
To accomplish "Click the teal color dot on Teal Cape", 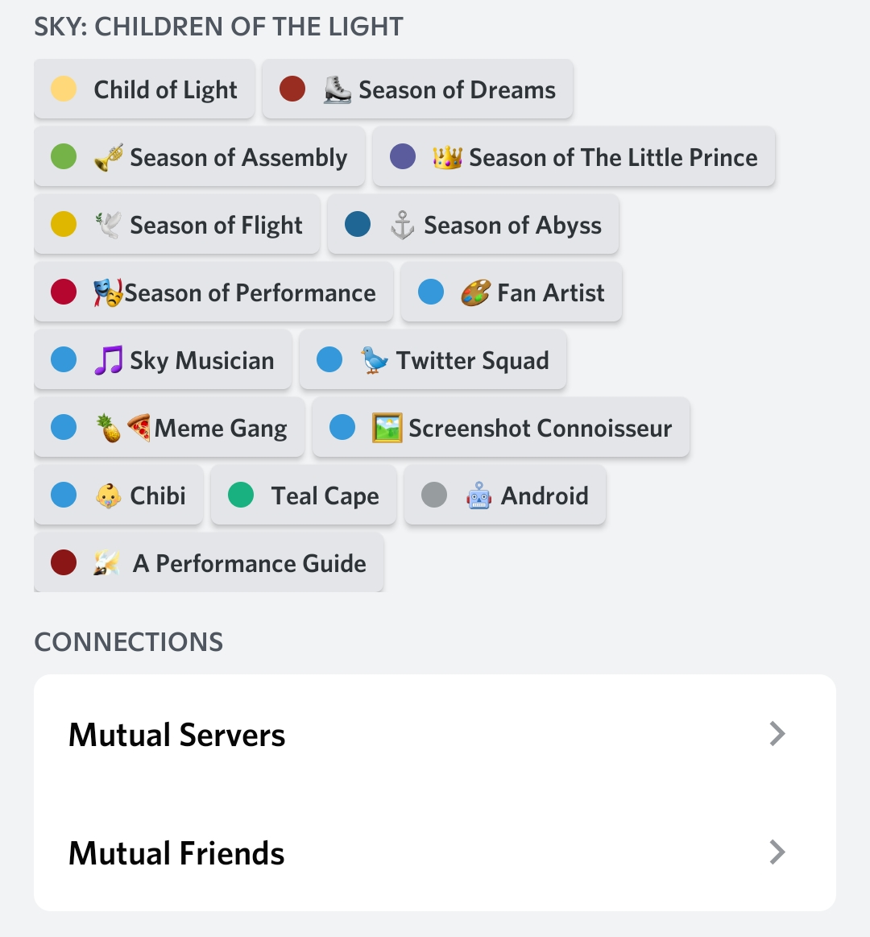I will [x=241, y=495].
